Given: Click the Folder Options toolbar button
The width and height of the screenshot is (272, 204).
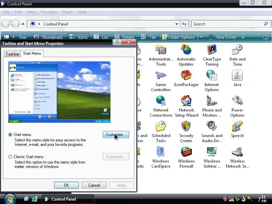Looking at the screenshot, I should (179, 37).
